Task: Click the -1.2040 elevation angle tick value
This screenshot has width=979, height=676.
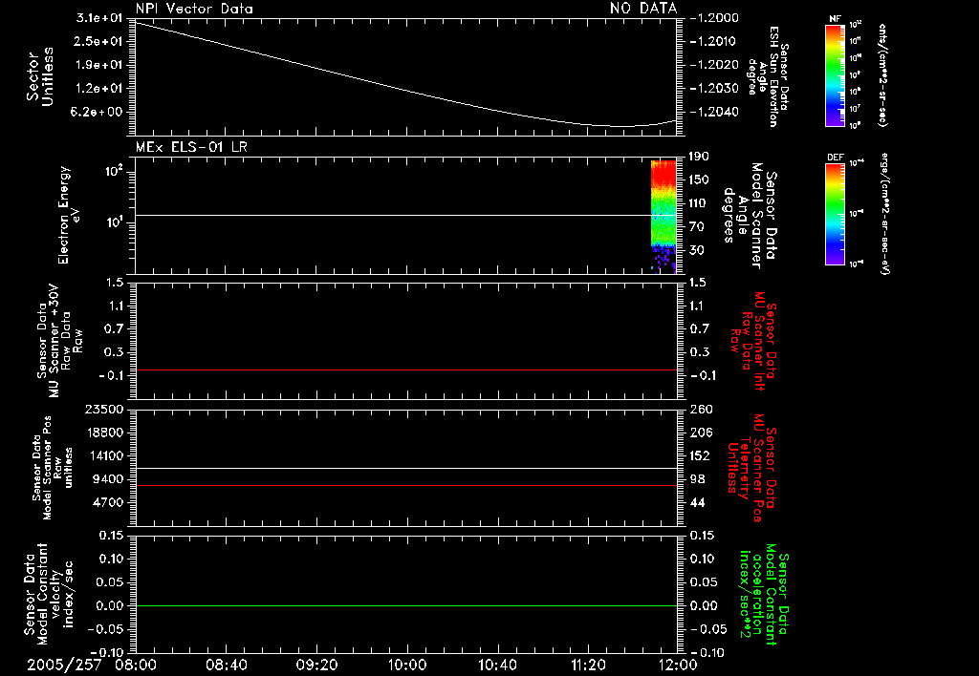Action: tap(713, 113)
